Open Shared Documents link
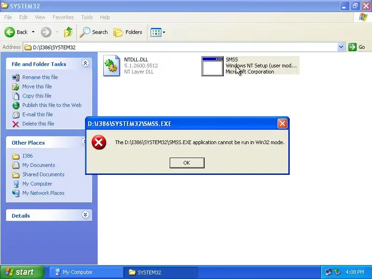 [43, 174]
